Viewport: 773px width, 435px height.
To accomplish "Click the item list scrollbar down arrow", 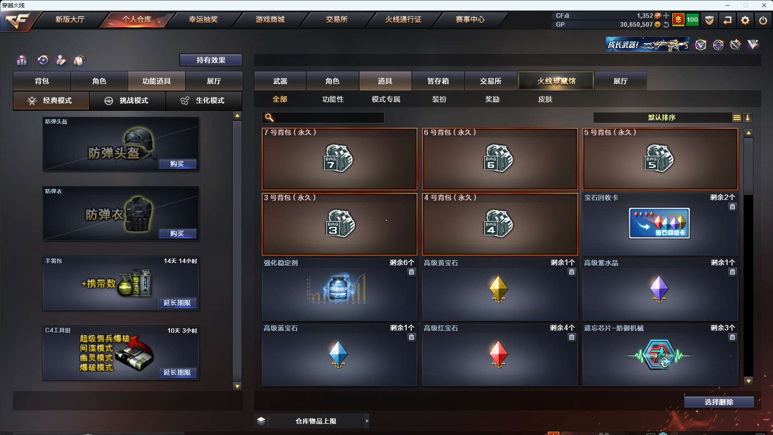I will pos(748,381).
